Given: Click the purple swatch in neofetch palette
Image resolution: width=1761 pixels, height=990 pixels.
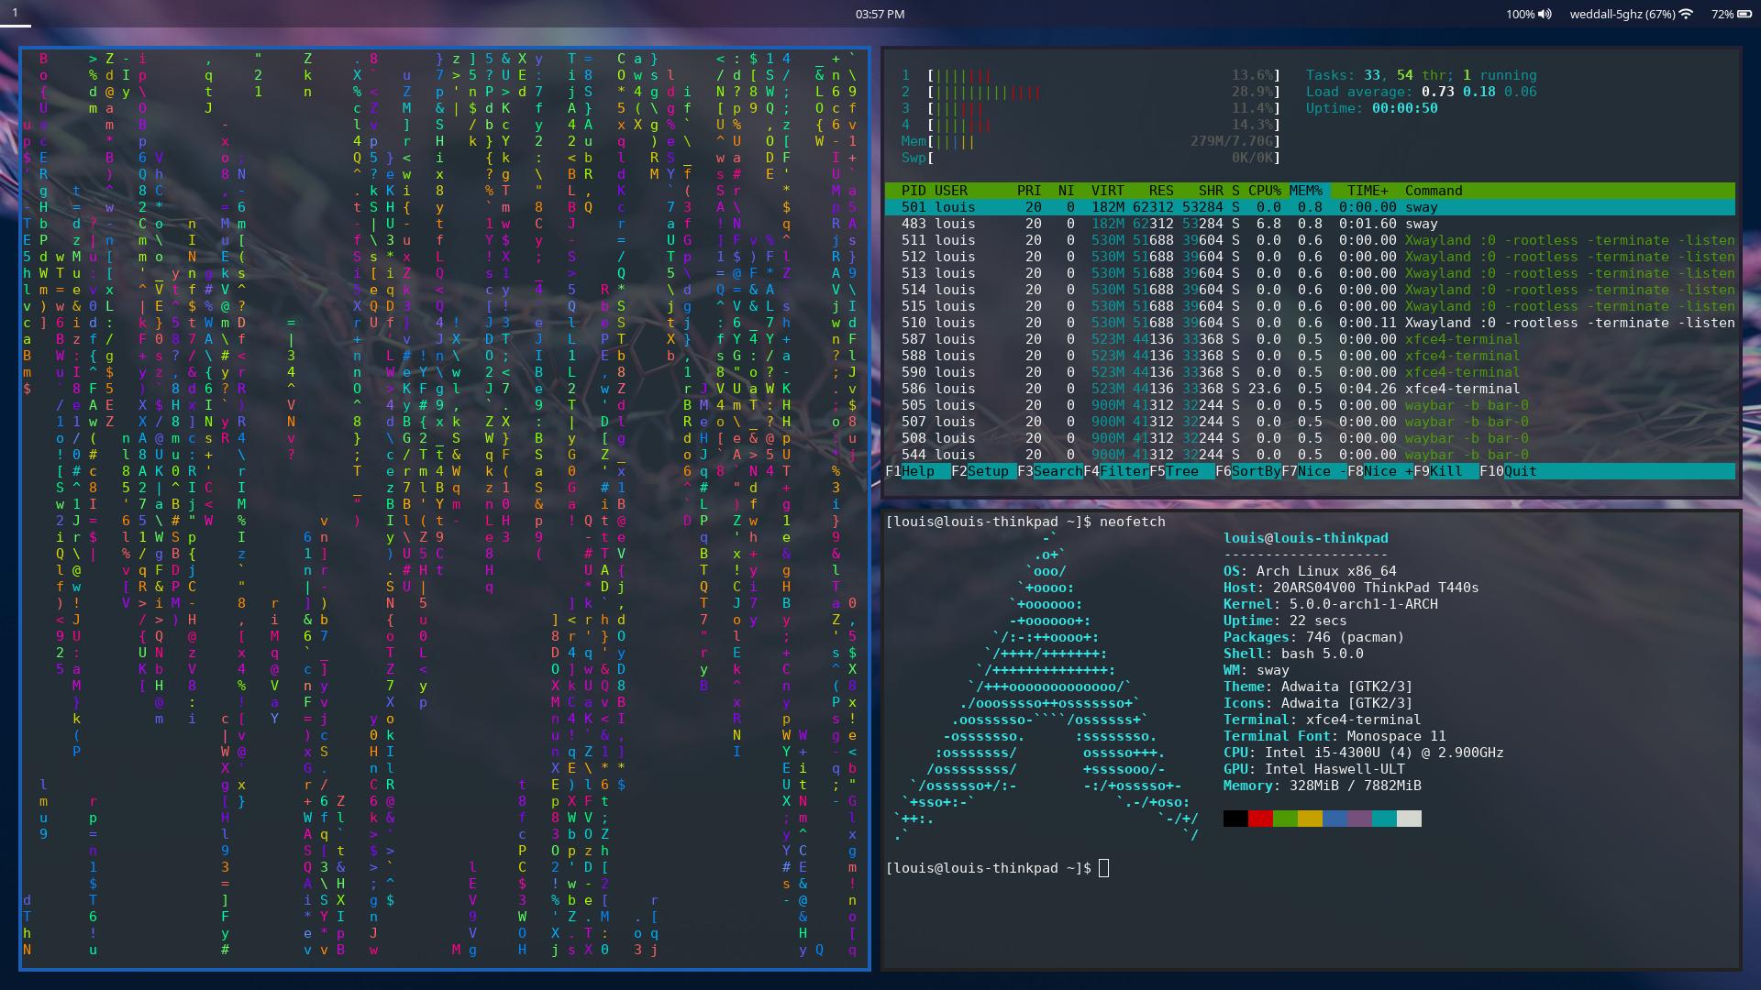Looking at the screenshot, I should [x=1359, y=819].
